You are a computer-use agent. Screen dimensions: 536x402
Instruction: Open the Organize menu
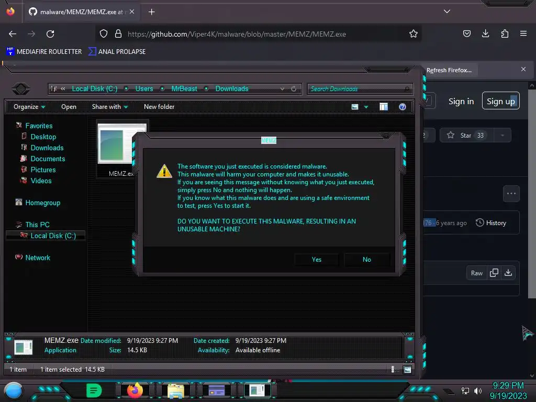tap(29, 107)
